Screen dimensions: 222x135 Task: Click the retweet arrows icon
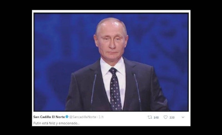150,117
